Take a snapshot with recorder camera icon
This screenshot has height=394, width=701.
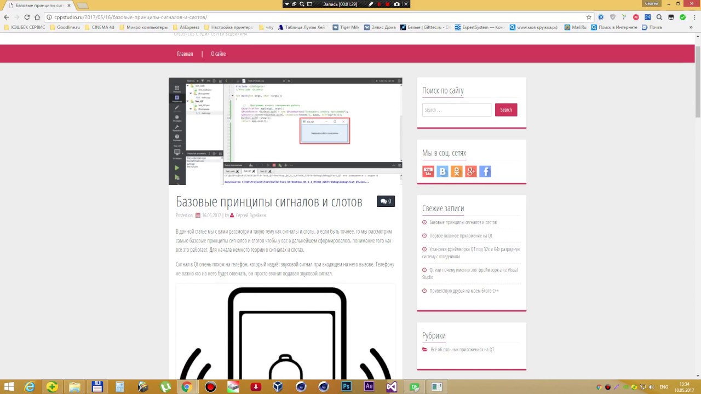pos(397,4)
